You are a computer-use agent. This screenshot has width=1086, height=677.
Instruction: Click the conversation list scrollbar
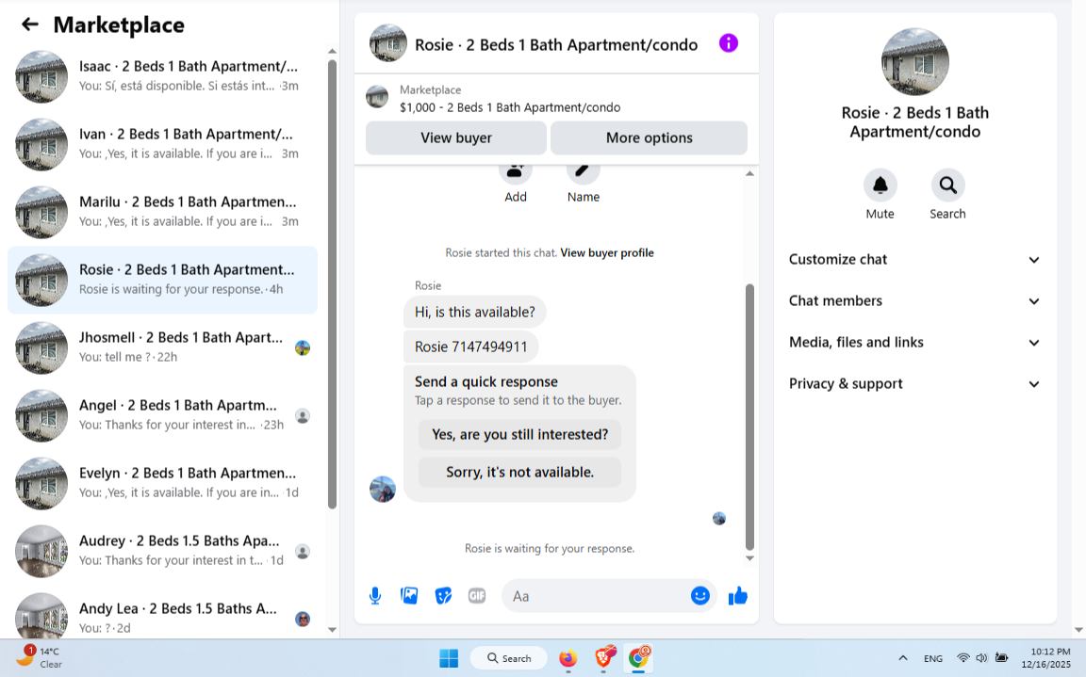(332, 283)
